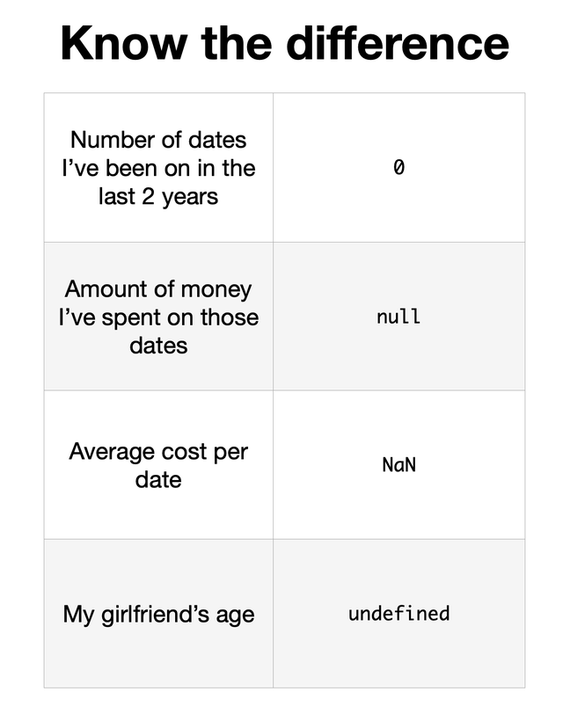
Task: Click 'last 2 years' text line
Action: pos(158,197)
